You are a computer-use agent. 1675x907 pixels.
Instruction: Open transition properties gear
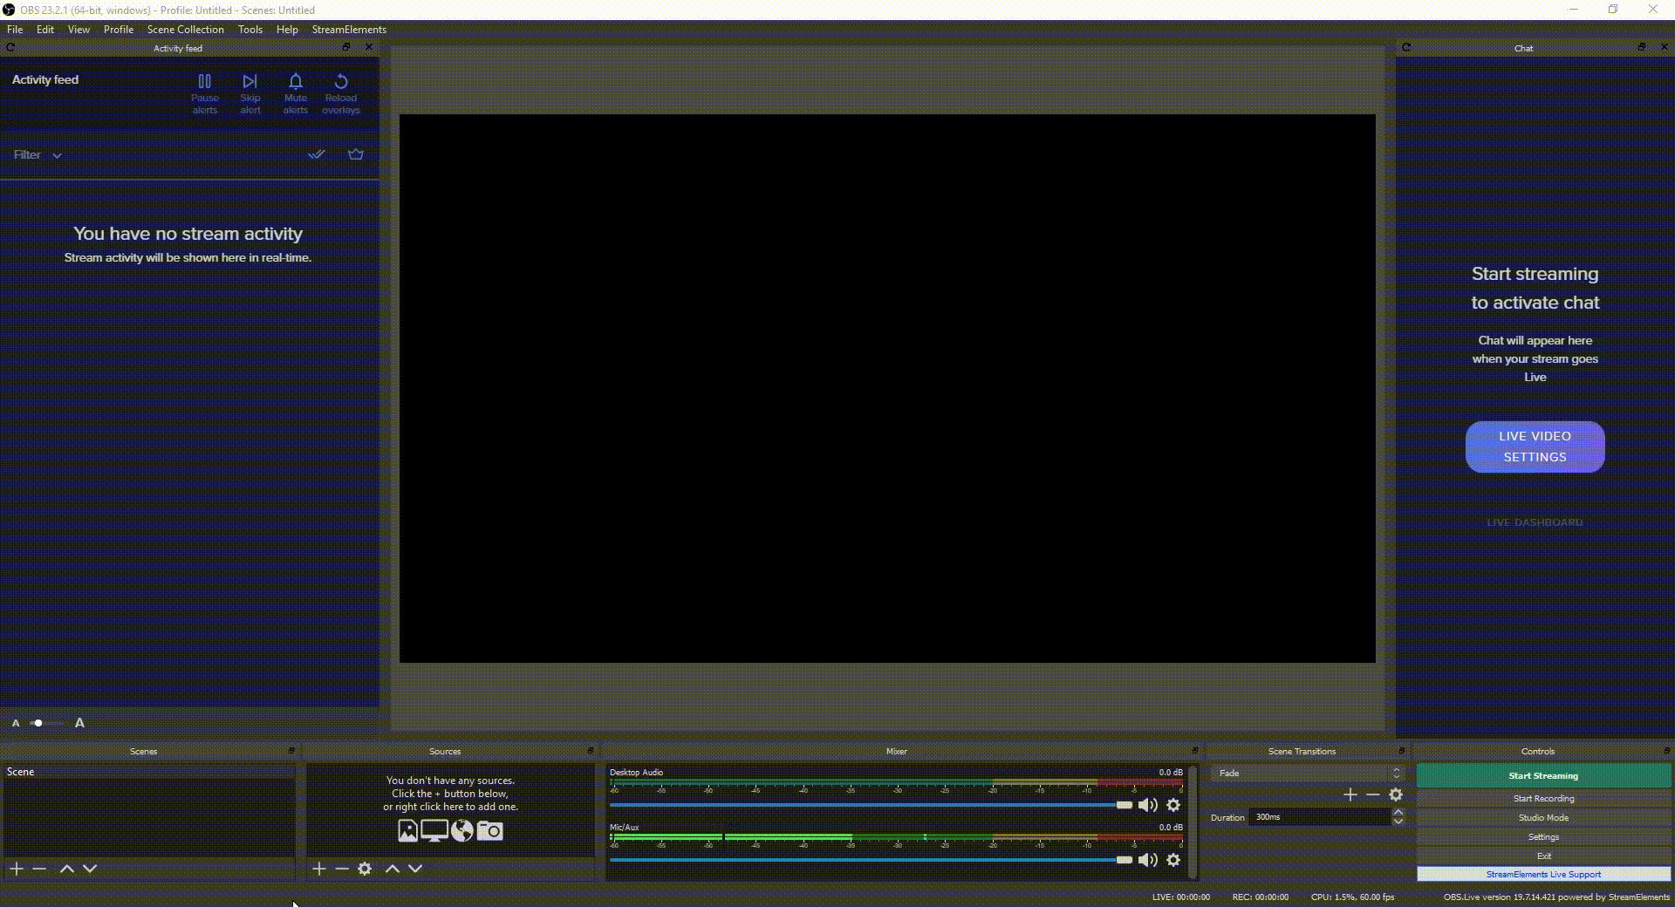coord(1396,794)
